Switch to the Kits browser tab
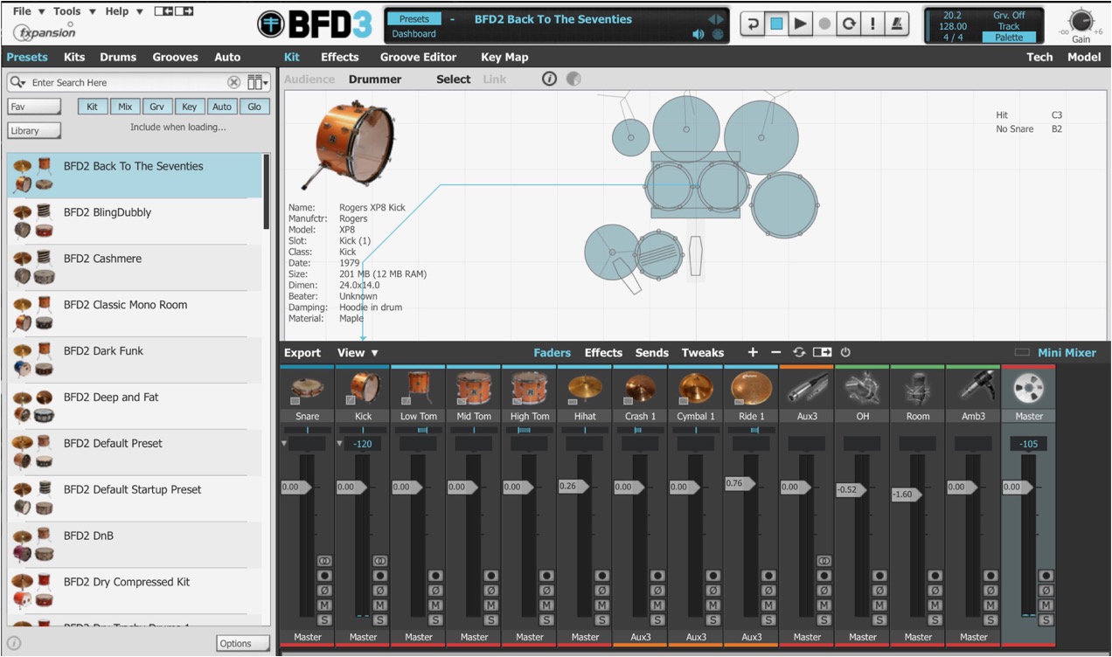 pyautogui.click(x=74, y=57)
